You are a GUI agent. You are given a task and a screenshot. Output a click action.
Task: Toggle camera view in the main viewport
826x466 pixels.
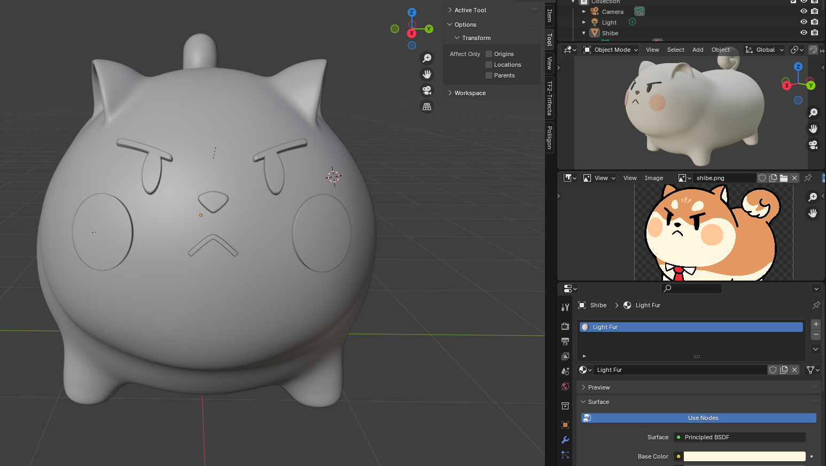pos(427,90)
